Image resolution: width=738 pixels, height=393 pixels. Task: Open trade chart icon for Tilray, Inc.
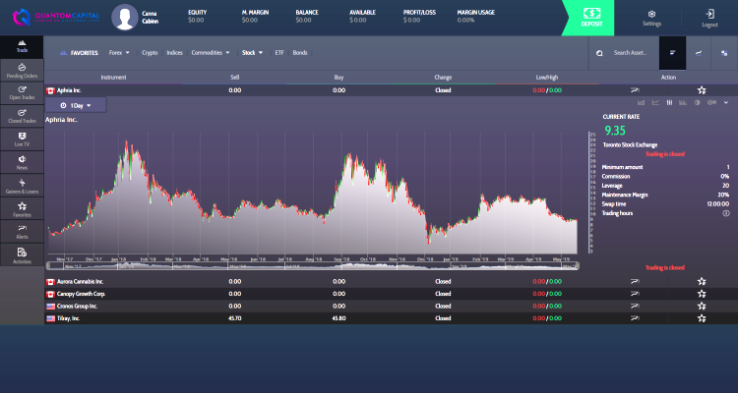tap(635, 318)
